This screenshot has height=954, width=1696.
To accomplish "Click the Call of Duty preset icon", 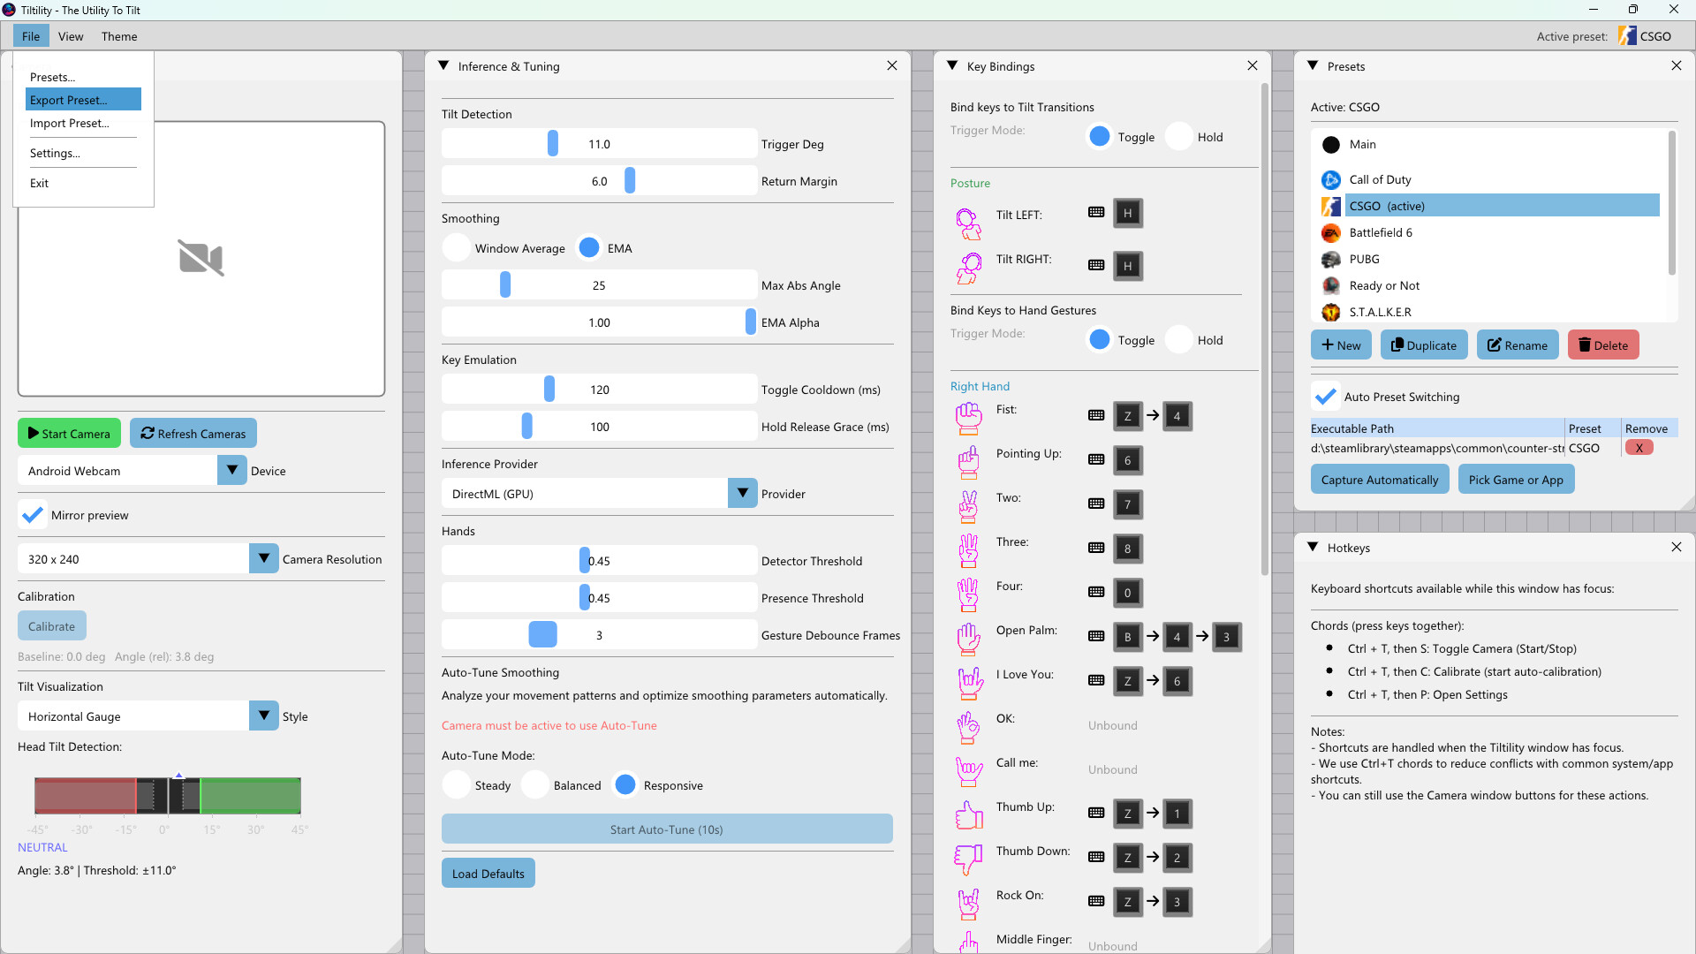I will 1331,179.
